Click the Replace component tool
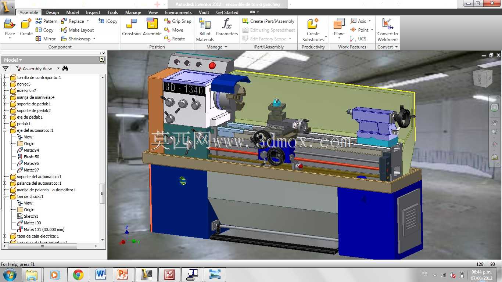 coord(72,21)
